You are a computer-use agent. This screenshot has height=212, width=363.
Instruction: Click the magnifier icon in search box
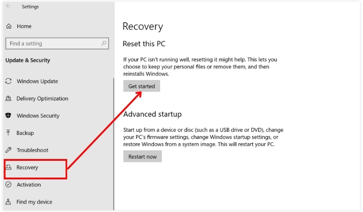click(104, 43)
